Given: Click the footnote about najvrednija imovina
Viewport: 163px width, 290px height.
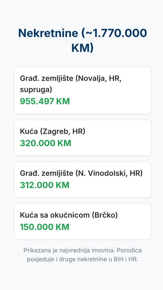Looking at the screenshot, I should [x=83, y=255].
